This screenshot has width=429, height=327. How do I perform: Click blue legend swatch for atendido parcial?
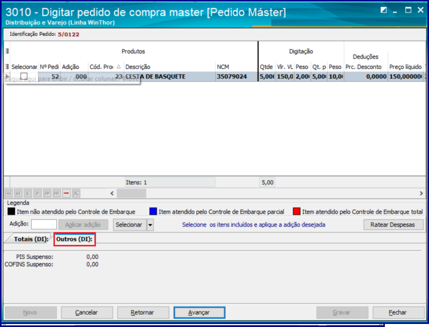point(153,211)
